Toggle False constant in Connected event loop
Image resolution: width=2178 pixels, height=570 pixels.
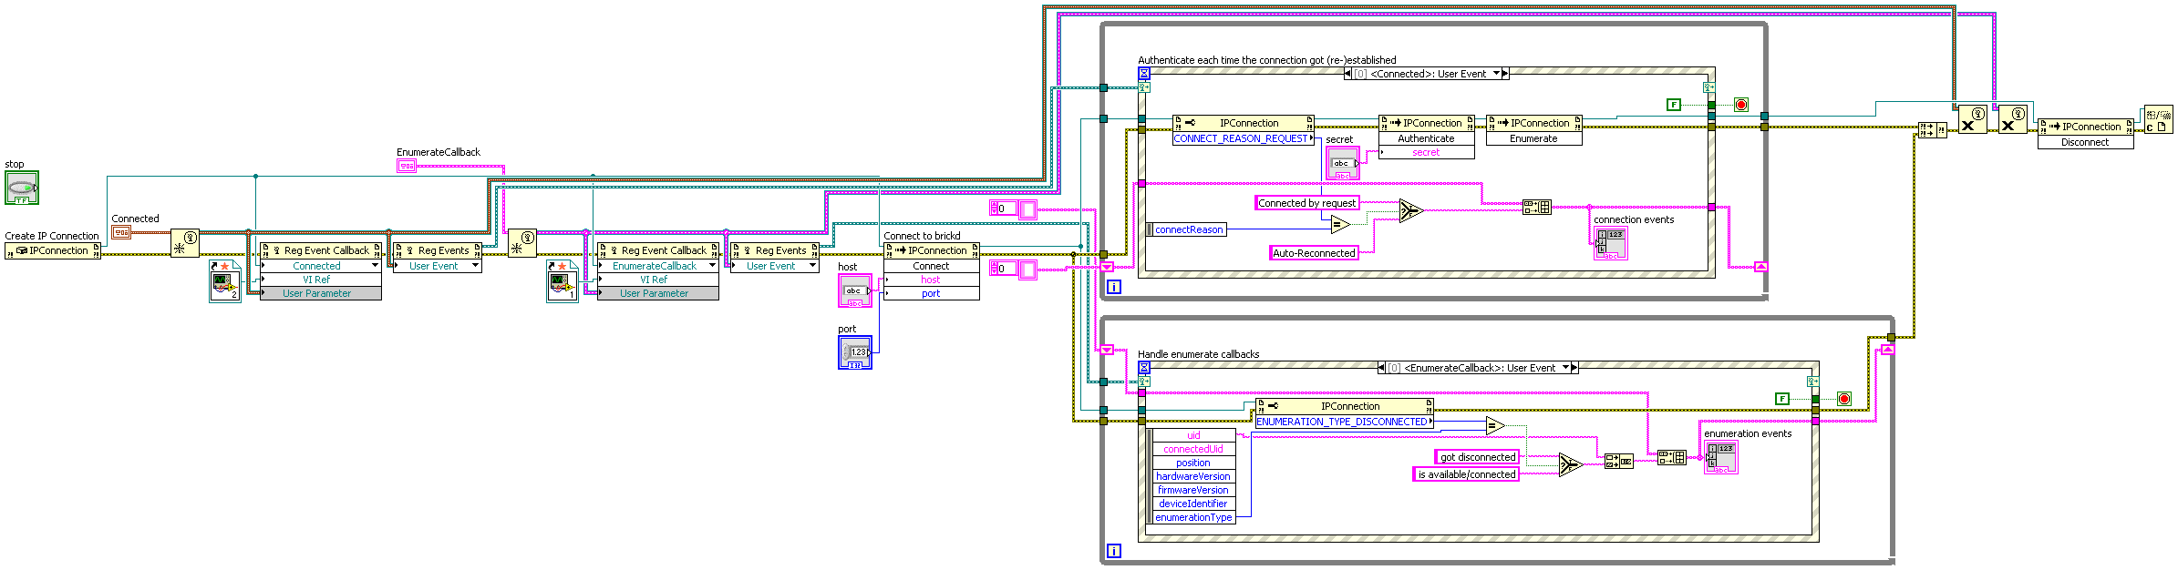pos(1673,105)
